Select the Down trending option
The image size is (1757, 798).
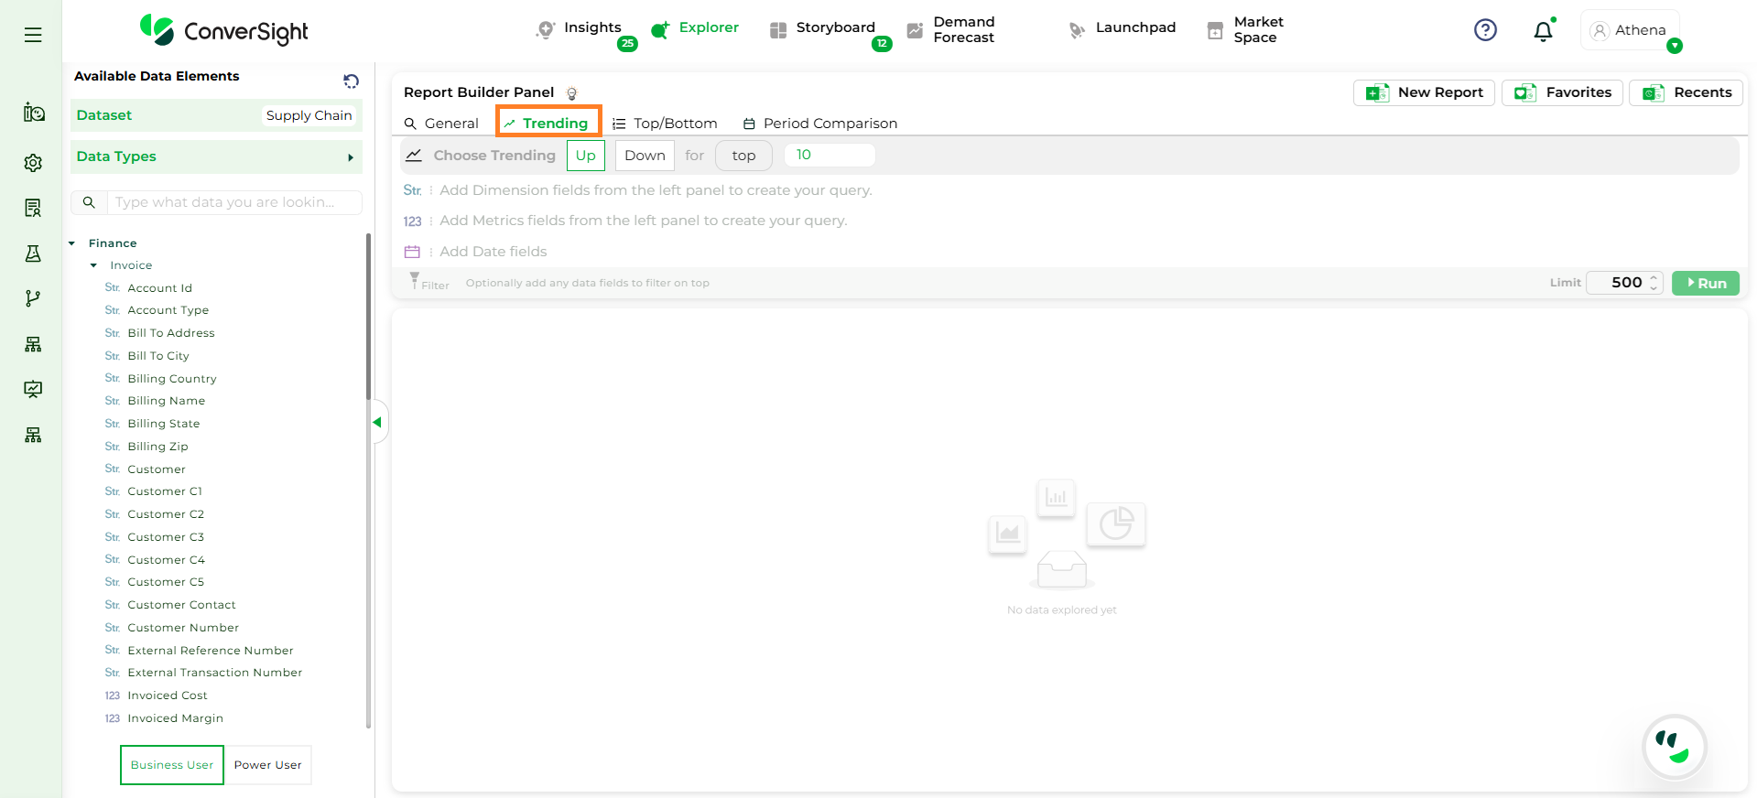pyautogui.click(x=645, y=156)
